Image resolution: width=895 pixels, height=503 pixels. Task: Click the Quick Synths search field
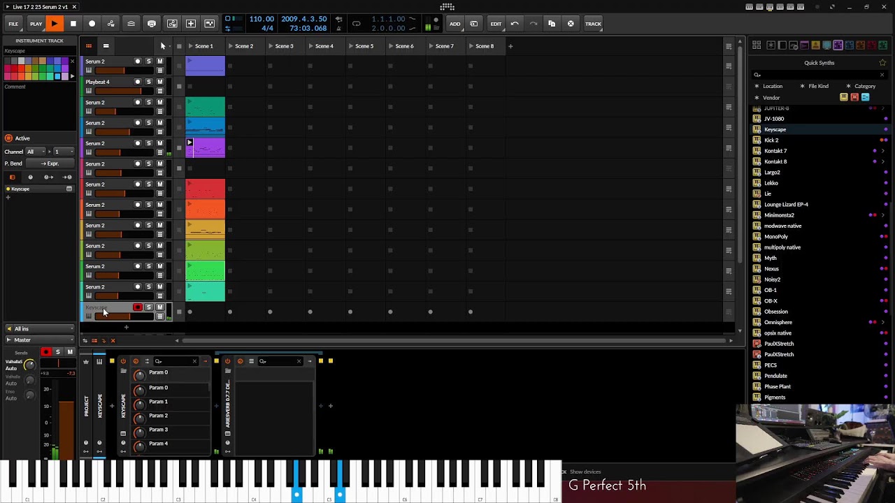(x=818, y=75)
